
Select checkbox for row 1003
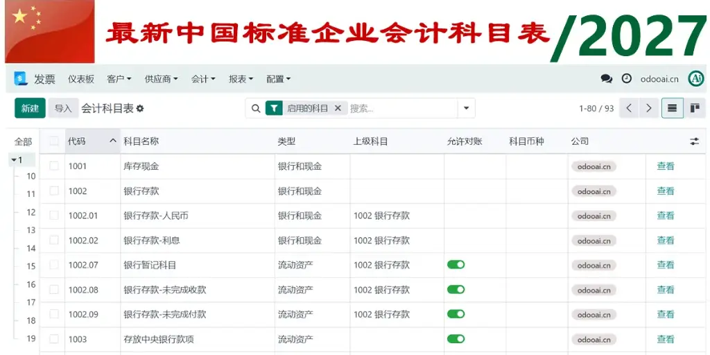click(x=54, y=338)
